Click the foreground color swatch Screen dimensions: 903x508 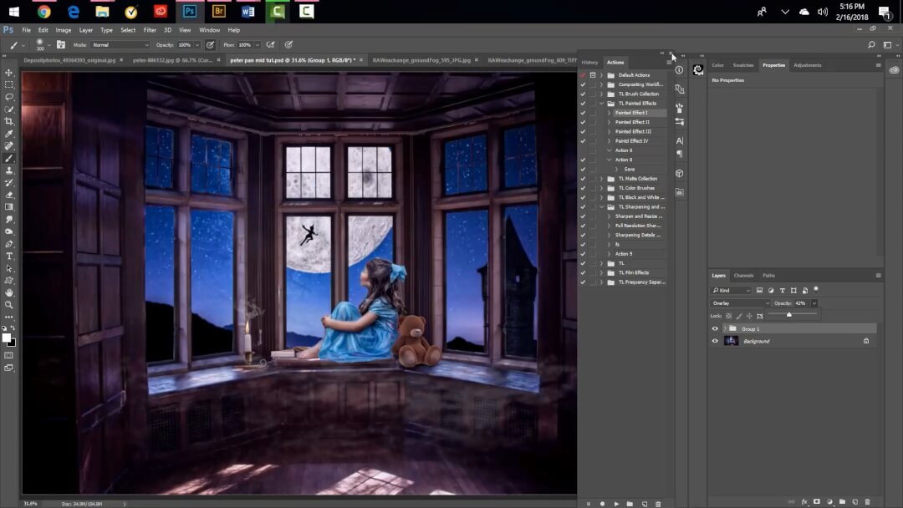(x=7, y=338)
